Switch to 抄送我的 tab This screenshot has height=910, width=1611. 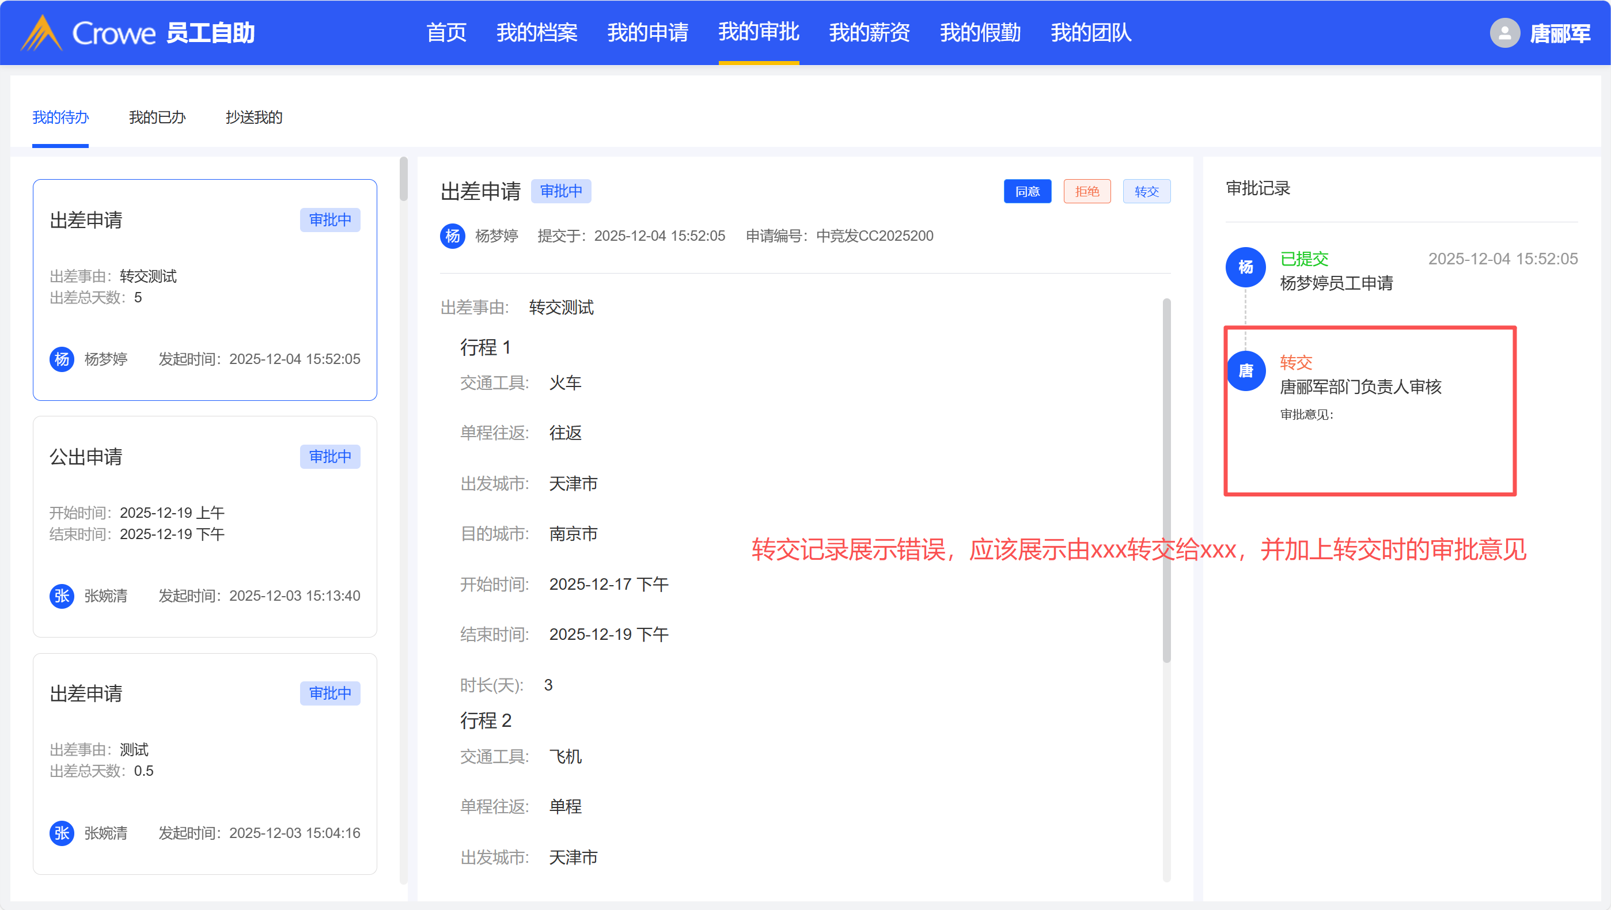pos(254,117)
